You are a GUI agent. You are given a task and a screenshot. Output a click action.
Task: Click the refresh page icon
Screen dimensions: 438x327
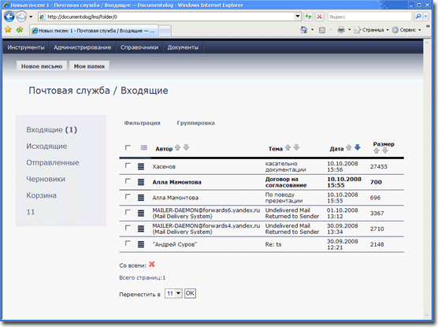tap(308, 17)
